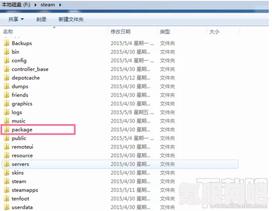Click the 刻录 toolbar button
The image size is (272, 211).
[42, 19]
